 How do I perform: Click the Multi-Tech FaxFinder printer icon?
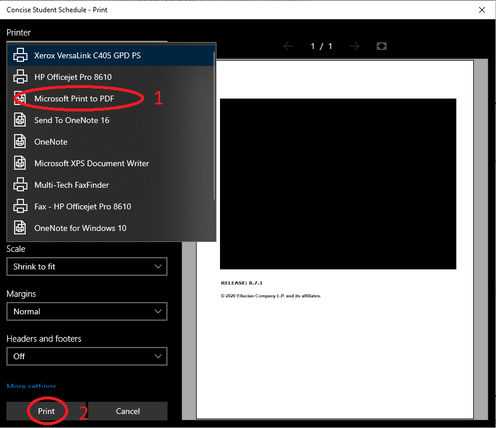coord(20,185)
